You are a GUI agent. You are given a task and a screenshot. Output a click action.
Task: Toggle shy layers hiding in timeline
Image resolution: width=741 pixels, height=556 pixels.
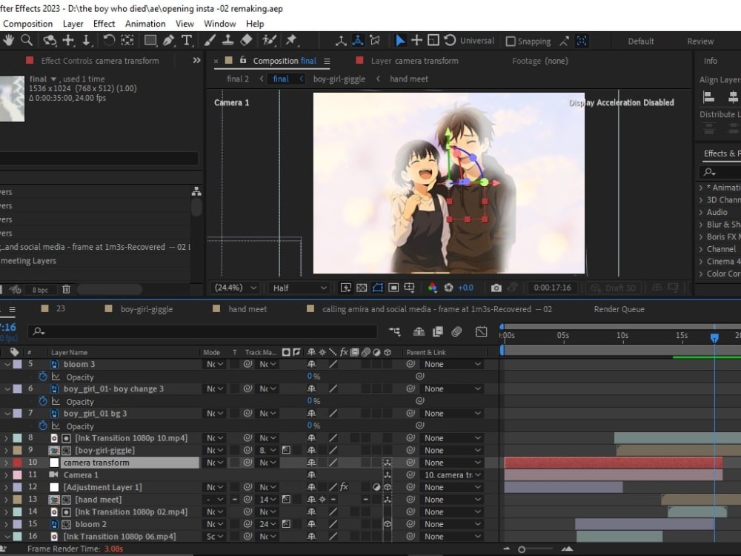(x=419, y=331)
